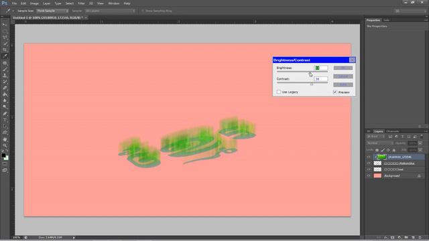
Task: Click the Lock position icon in Layers
Action: point(388,150)
